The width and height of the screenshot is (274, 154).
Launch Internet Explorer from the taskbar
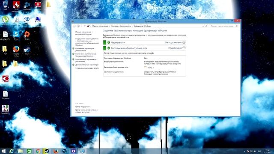[12, 151]
